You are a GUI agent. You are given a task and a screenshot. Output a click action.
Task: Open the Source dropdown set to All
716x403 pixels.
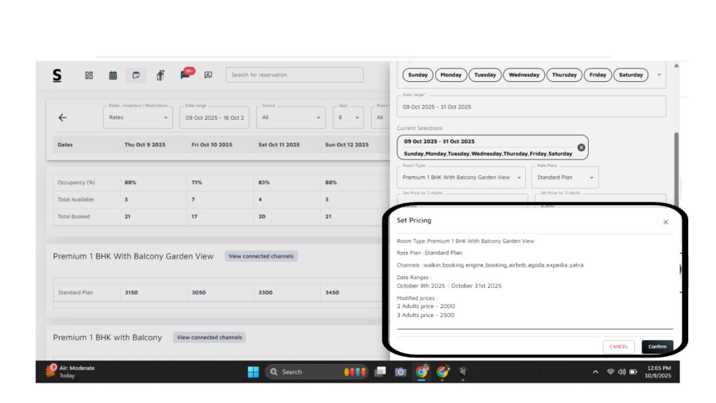coord(290,118)
